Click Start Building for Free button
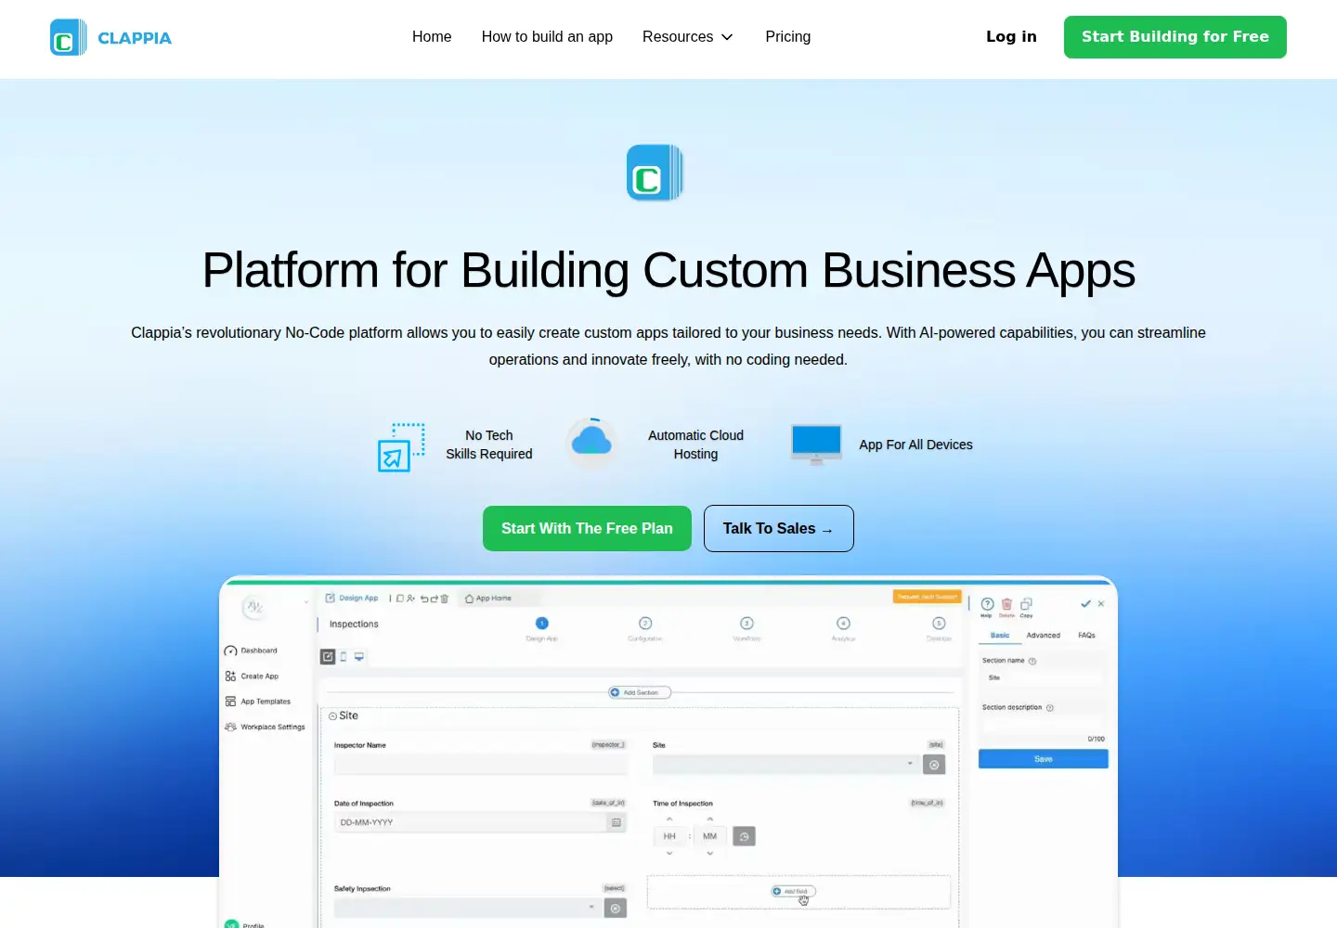 click(1175, 37)
